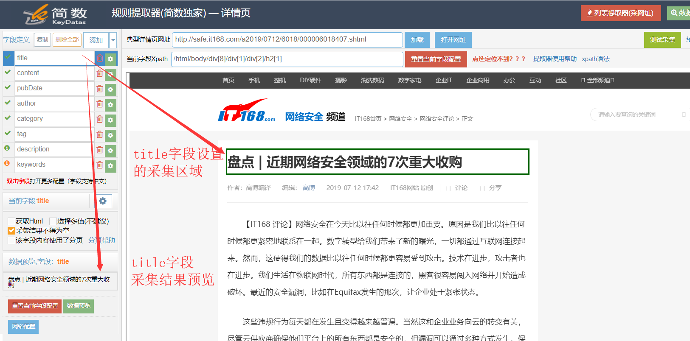
Task: Open the 分页帮助 link
Action: (101, 240)
